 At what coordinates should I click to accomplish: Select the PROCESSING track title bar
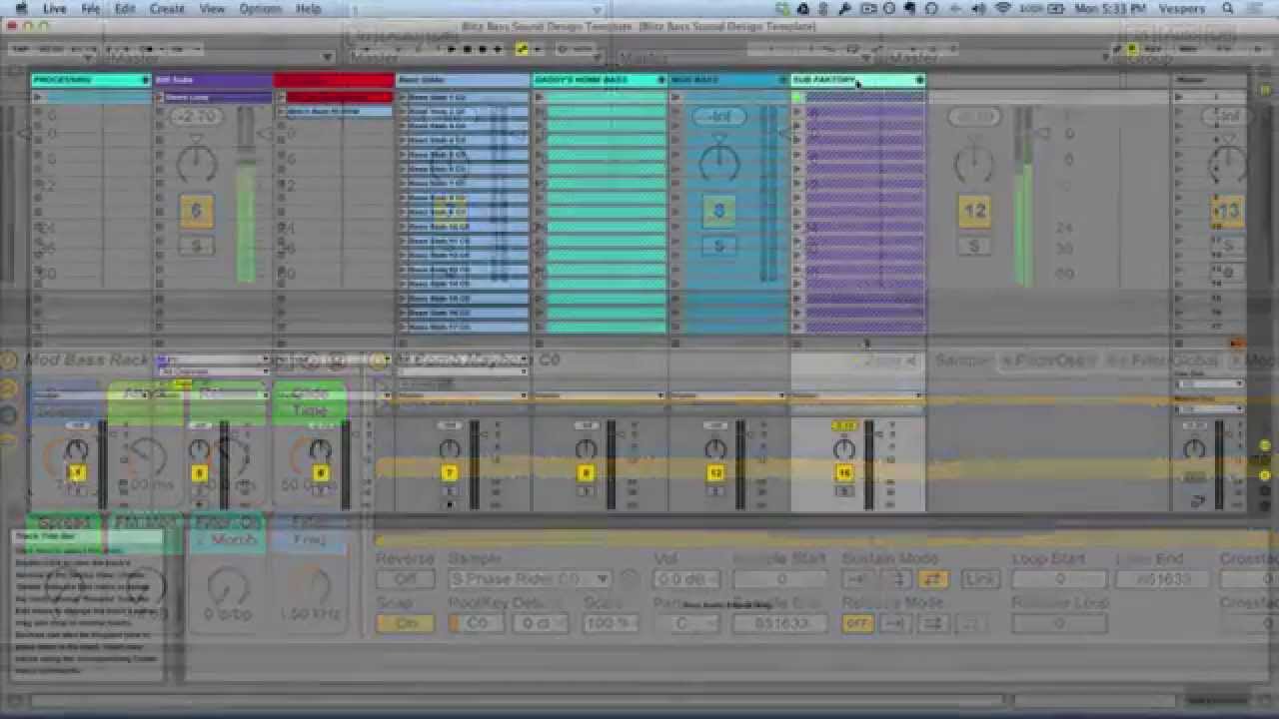pos(91,80)
